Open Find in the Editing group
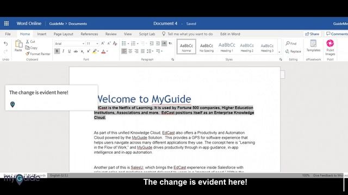Screen dimensions: 348x195 coord(291,43)
